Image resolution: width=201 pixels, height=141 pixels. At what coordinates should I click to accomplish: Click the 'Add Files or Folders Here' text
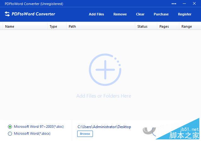(x=104, y=96)
